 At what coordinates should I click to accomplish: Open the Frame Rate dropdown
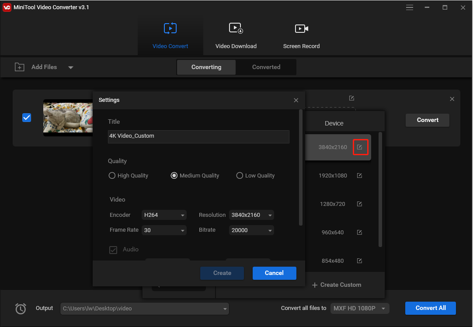point(164,230)
